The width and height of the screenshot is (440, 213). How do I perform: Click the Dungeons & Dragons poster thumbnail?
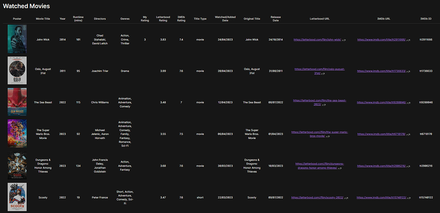[x=17, y=165]
